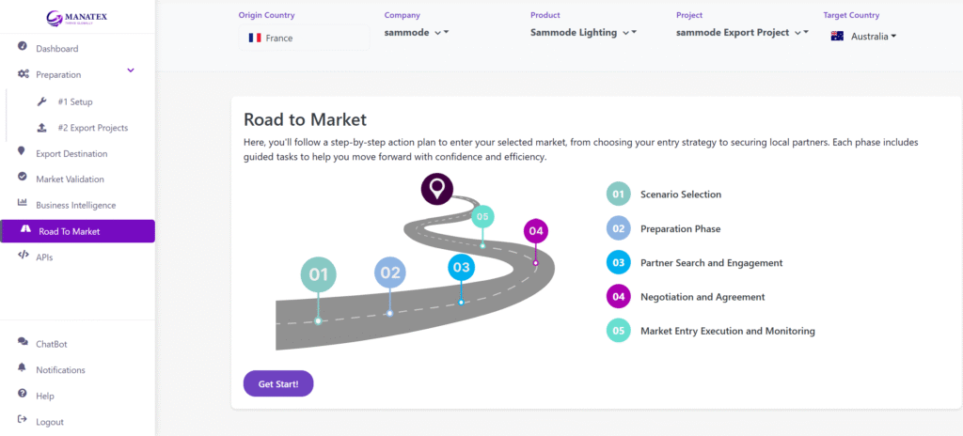The width and height of the screenshot is (963, 436).
Task: Click the Manatex logo in sidebar
Action: [76, 17]
